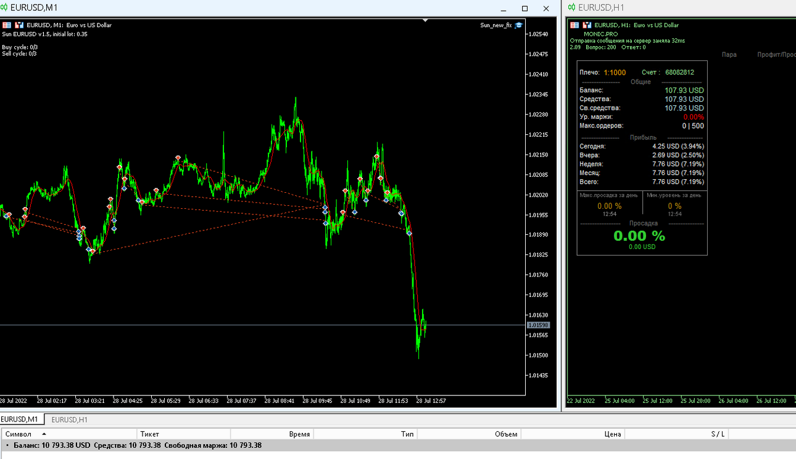Click the 'Sun EURUSD v1.5, initial lot: 0.35' text

tap(45, 34)
